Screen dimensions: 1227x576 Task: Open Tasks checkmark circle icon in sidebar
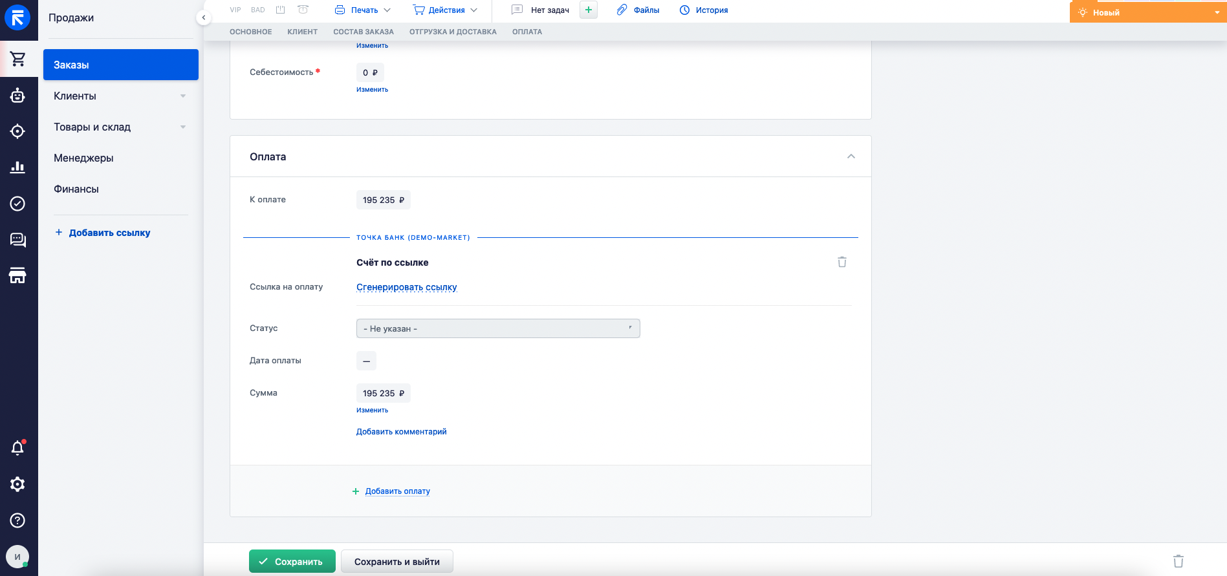[18, 204]
